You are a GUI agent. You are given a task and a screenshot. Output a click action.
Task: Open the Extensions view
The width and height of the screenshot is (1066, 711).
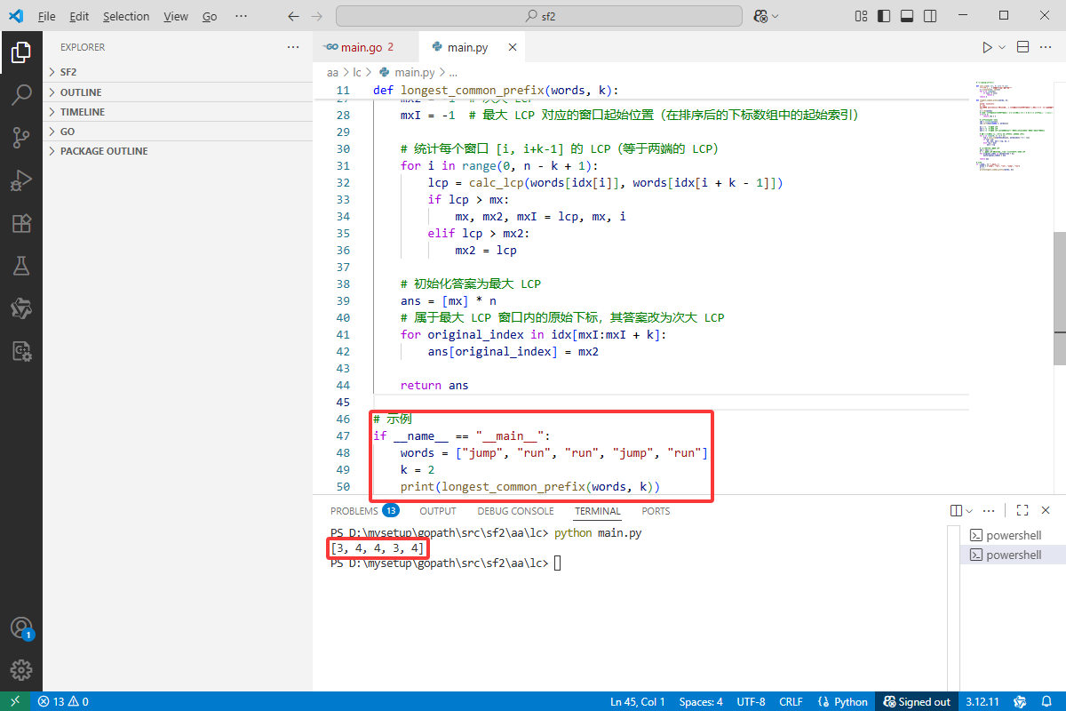21,223
